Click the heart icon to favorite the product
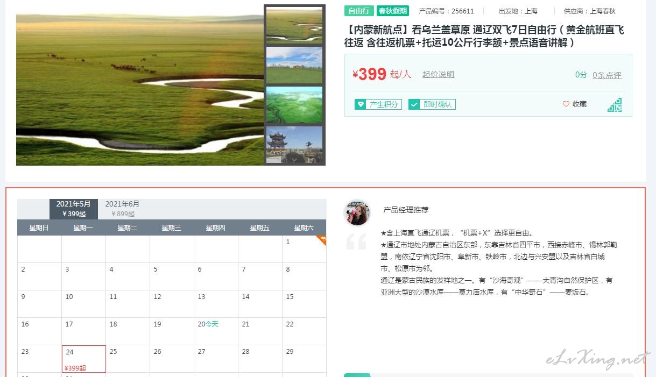 [x=566, y=104]
